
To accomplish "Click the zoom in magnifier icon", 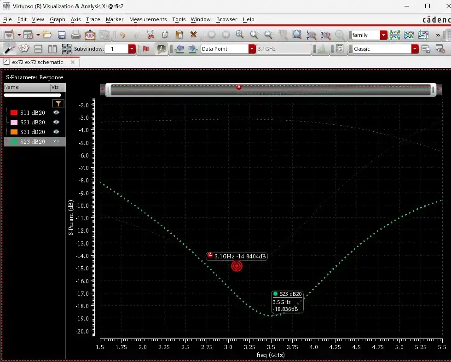I will [x=254, y=35].
